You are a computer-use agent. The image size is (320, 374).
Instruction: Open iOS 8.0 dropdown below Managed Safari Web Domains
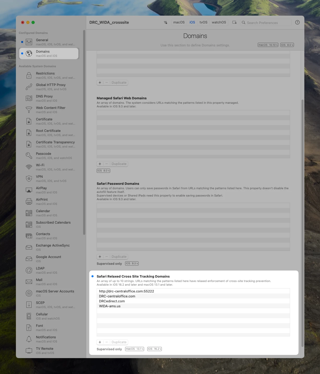point(103,171)
